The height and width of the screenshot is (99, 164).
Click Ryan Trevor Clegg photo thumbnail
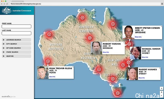coord(43,73)
